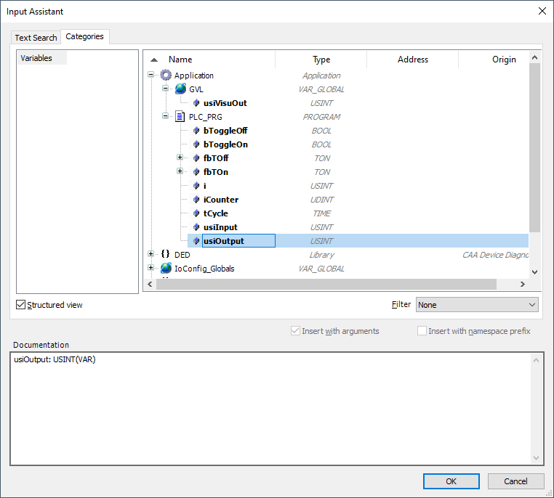Image resolution: width=554 pixels, height=498 pixels.
Task: Click the DED library braces icon
Action: click(x=166, y=255)
